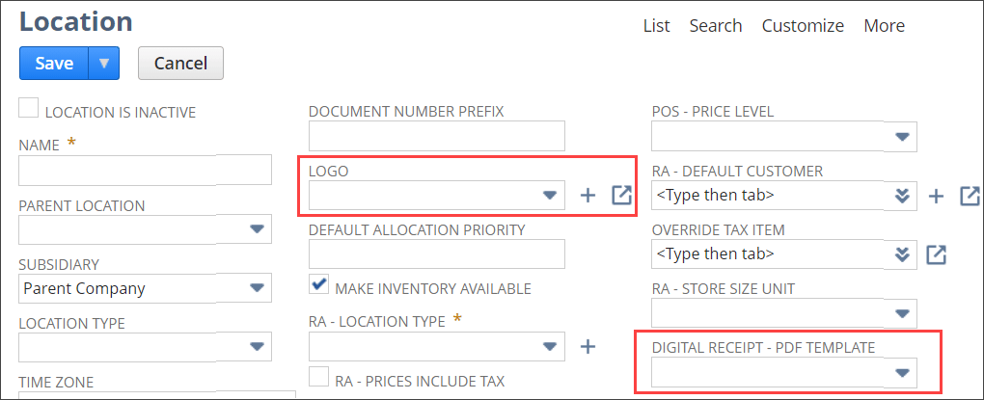Click double-arrow on RA - Default Customer field

coord(902,196)
